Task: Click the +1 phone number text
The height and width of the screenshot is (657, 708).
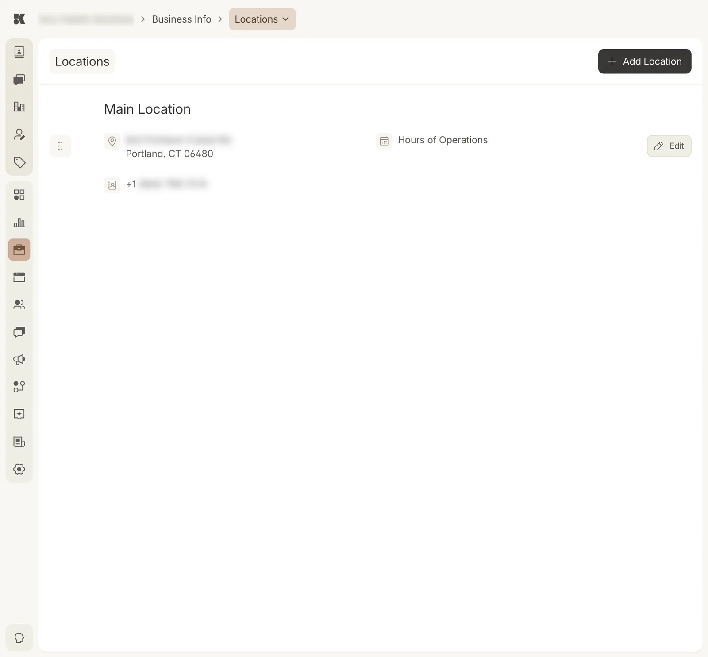Action: [166, 184]
